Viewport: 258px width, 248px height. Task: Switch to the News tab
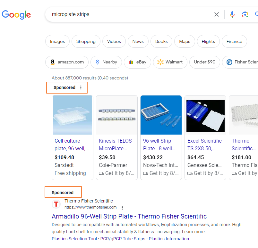[138, 41]
